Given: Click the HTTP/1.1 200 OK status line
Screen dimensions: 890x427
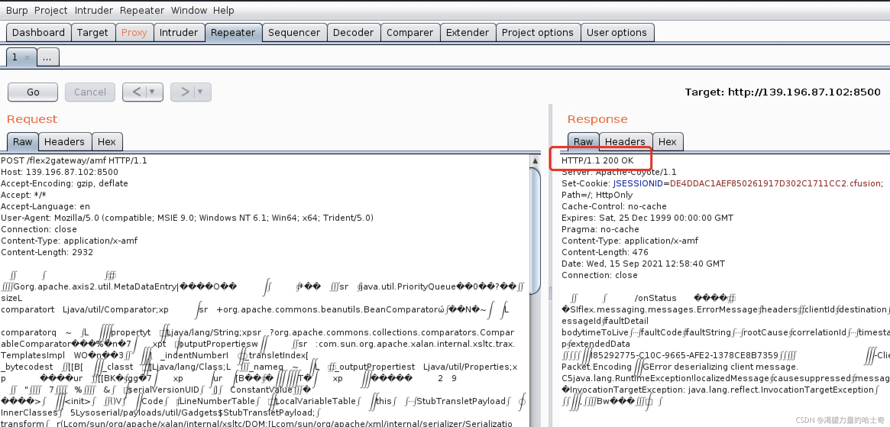Looking at the screenshot, I should (597, 160).
